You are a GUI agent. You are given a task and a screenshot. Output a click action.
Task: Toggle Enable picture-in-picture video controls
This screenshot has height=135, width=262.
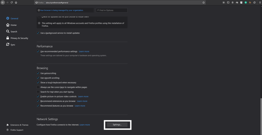coord(38,96)
